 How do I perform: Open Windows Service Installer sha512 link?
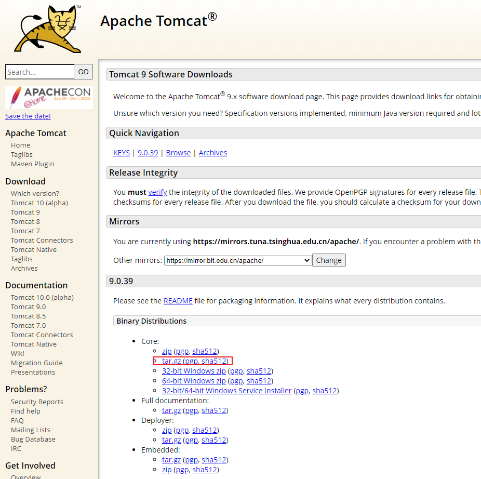(325, 390)
